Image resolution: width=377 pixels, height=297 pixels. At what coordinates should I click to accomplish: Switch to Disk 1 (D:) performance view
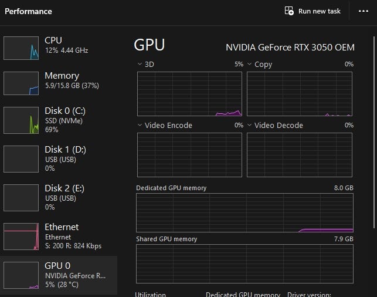(x=59, y=158)
